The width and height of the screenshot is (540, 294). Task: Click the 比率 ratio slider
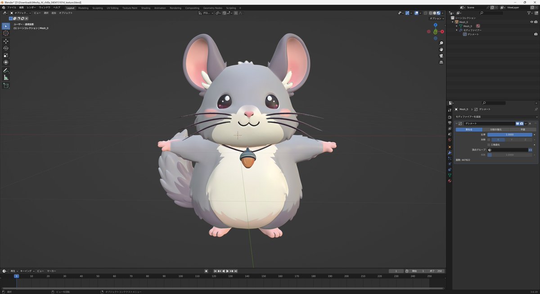coord(510,135)
